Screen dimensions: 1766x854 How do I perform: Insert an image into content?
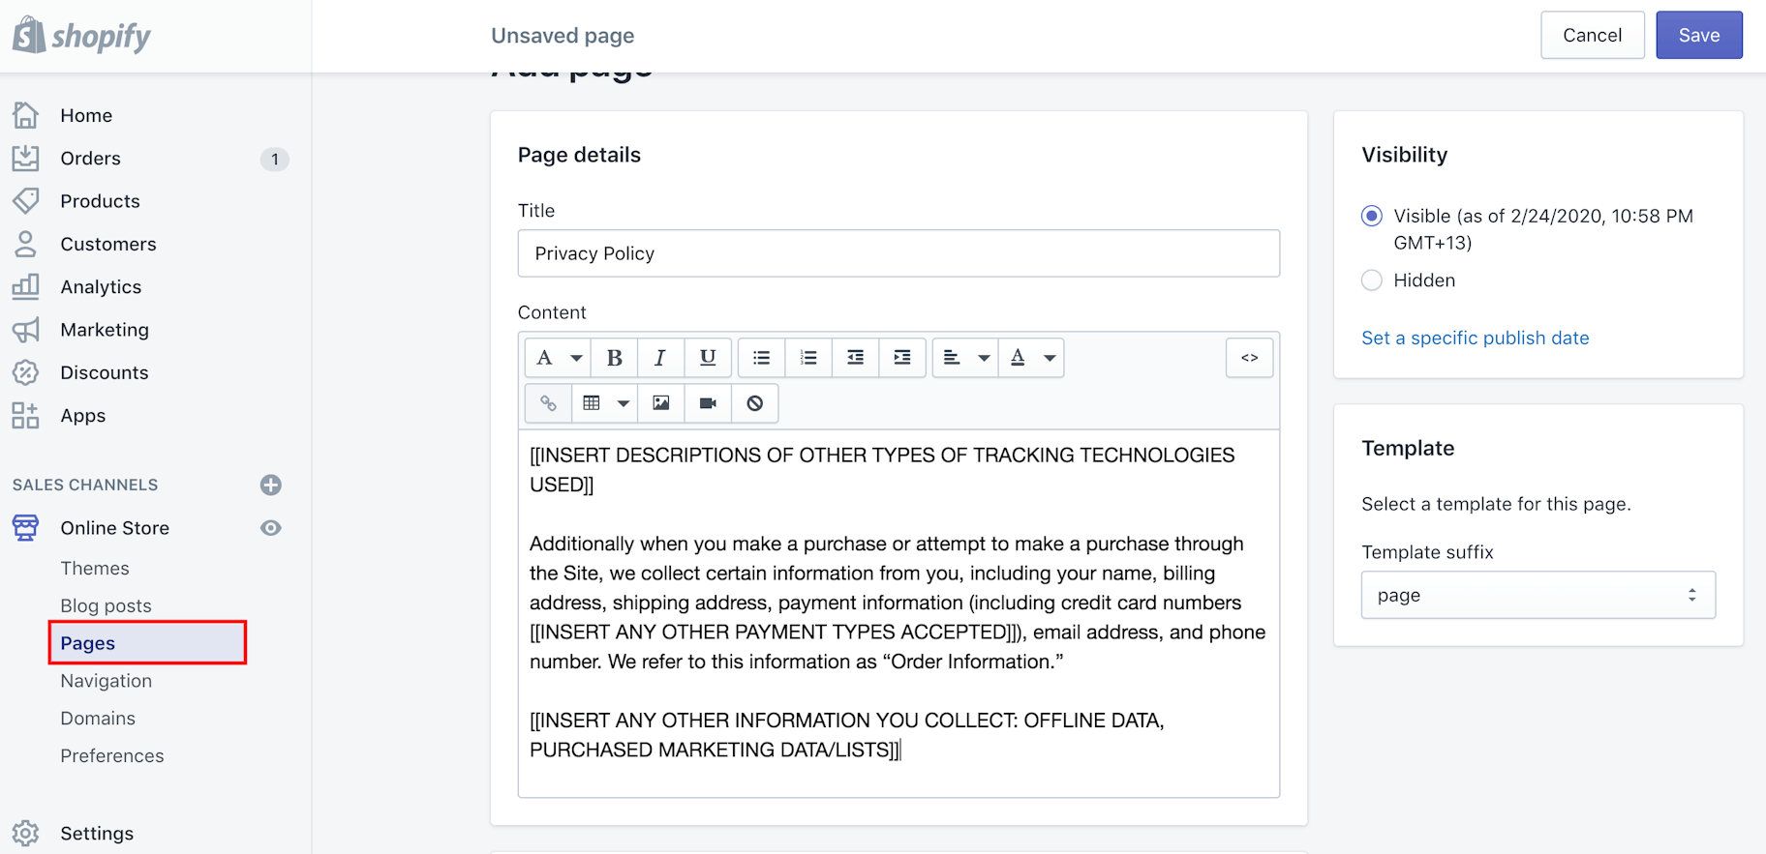click(661, 403)
